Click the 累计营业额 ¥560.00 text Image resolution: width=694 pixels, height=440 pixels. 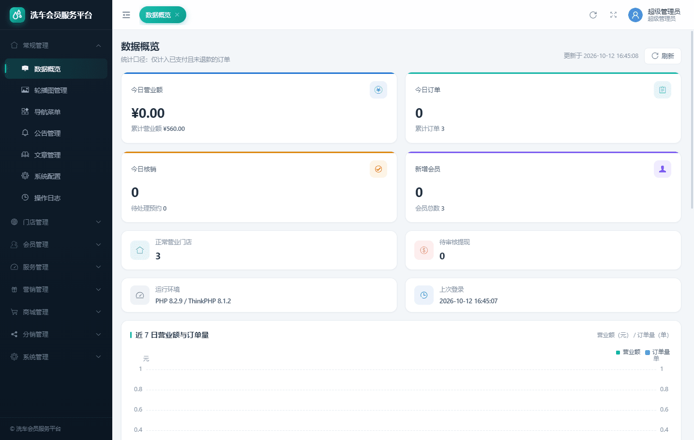[158, 128]
